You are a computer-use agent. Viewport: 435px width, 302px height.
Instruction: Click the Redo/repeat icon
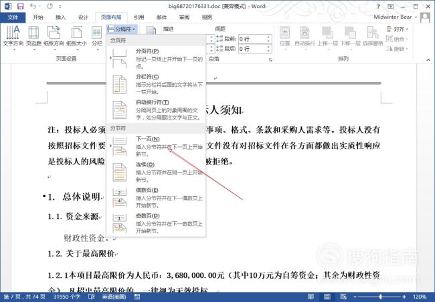coord(50,6)
